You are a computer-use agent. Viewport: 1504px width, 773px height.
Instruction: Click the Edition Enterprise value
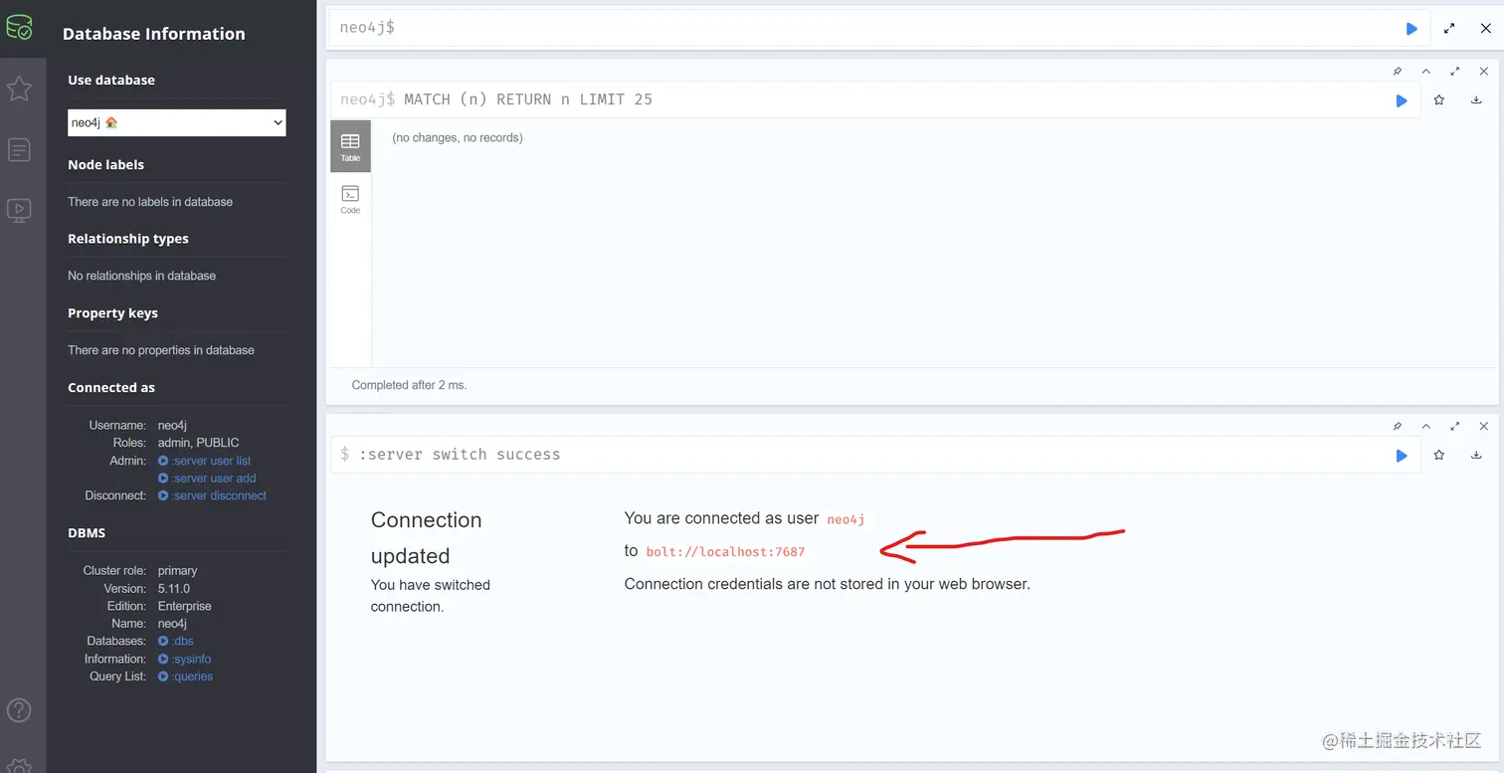[185, 606]
